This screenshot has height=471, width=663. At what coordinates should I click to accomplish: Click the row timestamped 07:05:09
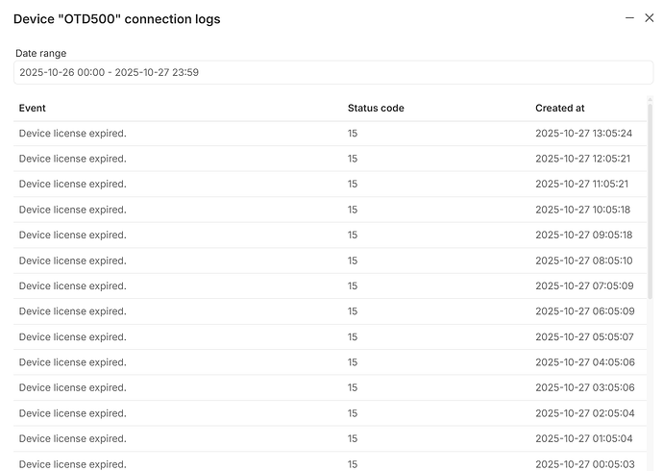pyautogui.click(x=331, y=285)
